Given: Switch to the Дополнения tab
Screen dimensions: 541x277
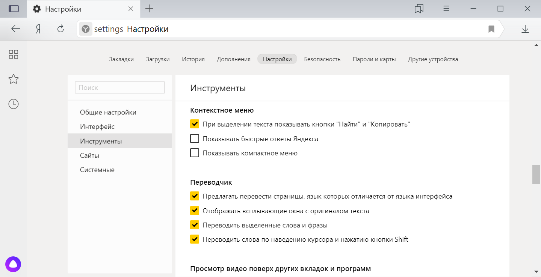Looking at the screenshot, I should click(234, 59).
